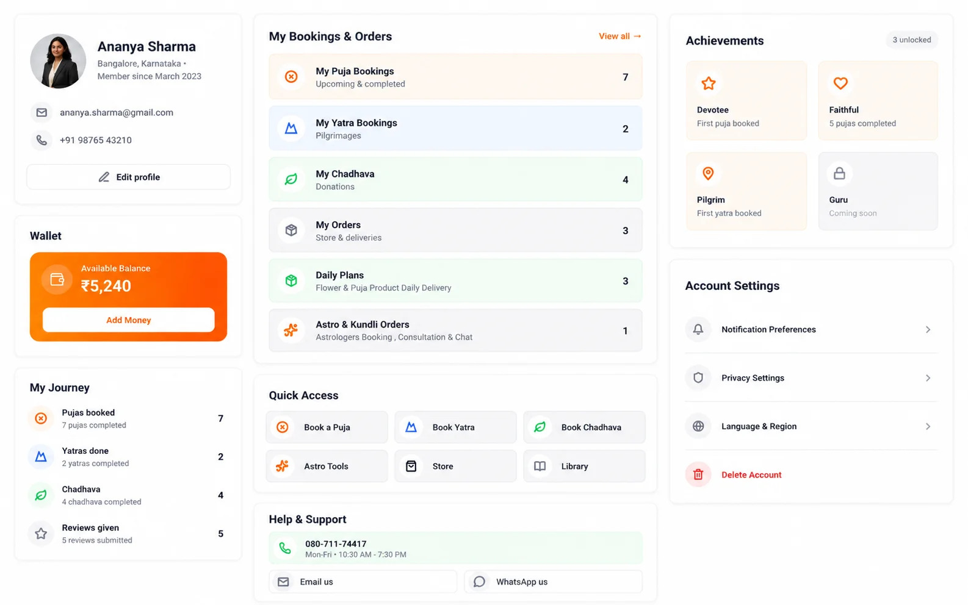Click the Delete Account link
This screenshot has height=605, width=968.
point(751,474)
